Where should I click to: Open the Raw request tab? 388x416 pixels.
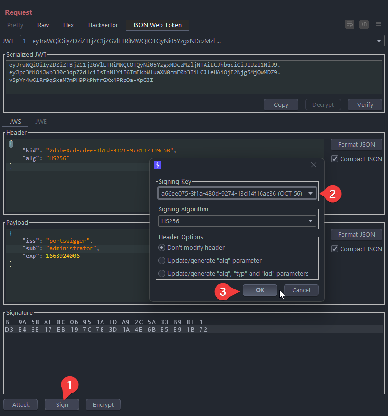[x=43, y=25]
